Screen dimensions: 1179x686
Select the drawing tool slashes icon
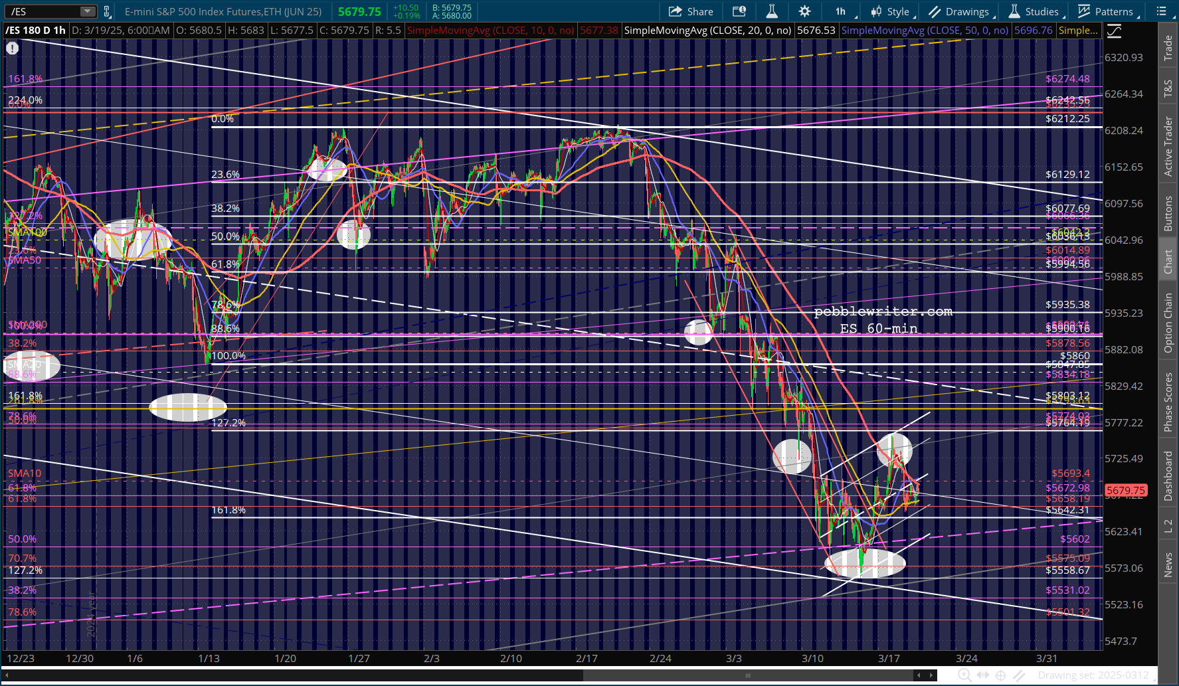1019,675
